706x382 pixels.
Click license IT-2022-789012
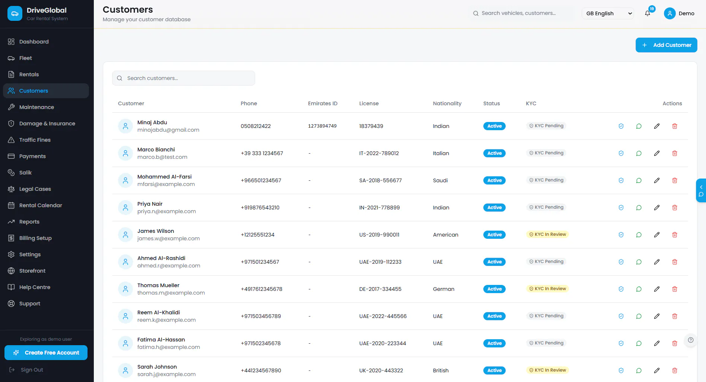379,153
